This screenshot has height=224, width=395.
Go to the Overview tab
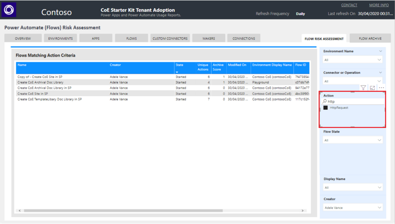click(23, 39)
